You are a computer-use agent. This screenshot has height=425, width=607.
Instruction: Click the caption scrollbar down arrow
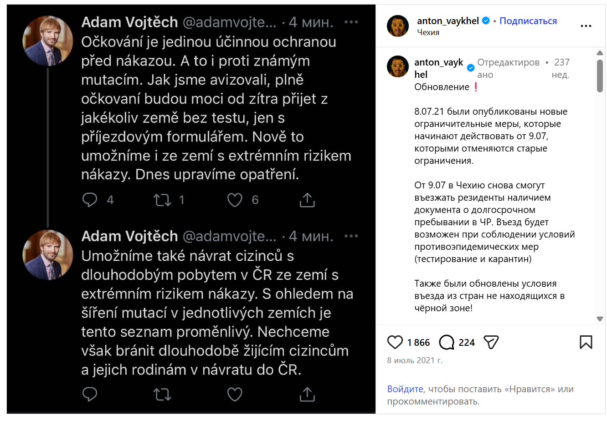click(x=600, y=319)
